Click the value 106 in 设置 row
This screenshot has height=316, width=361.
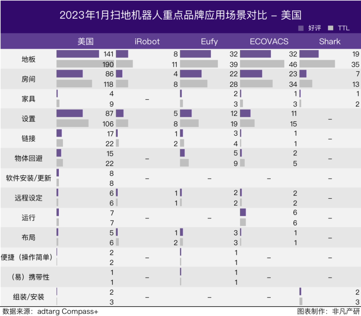click(108, 124)
